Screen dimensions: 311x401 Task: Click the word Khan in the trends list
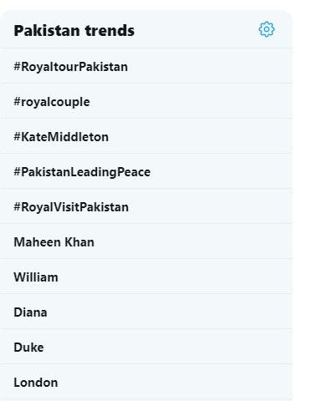(79, 242)
